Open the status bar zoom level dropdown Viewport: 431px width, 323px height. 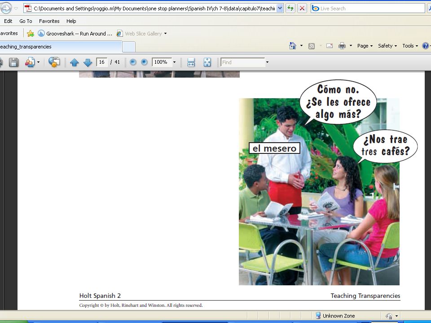396,316
